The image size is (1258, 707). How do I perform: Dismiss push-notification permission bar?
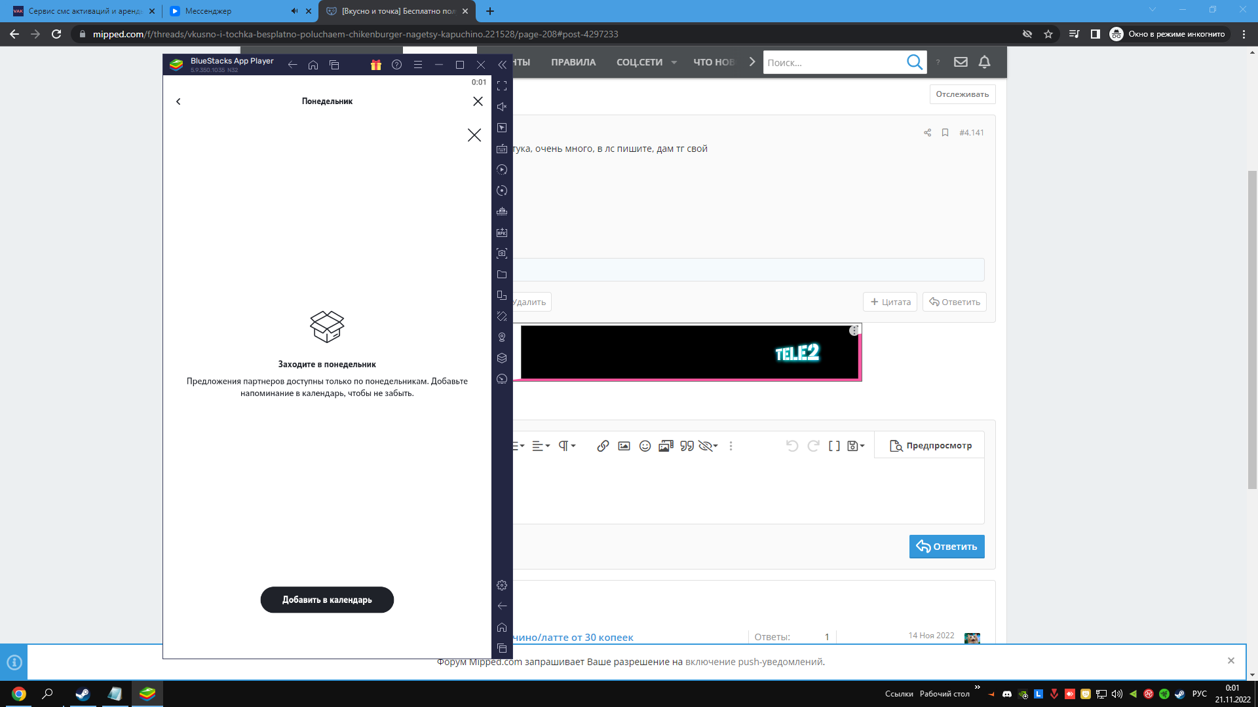pos(1231,661)
